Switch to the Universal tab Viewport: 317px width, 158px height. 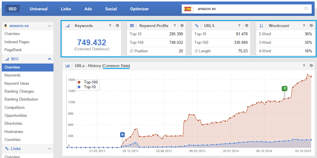tap(39, 9)
